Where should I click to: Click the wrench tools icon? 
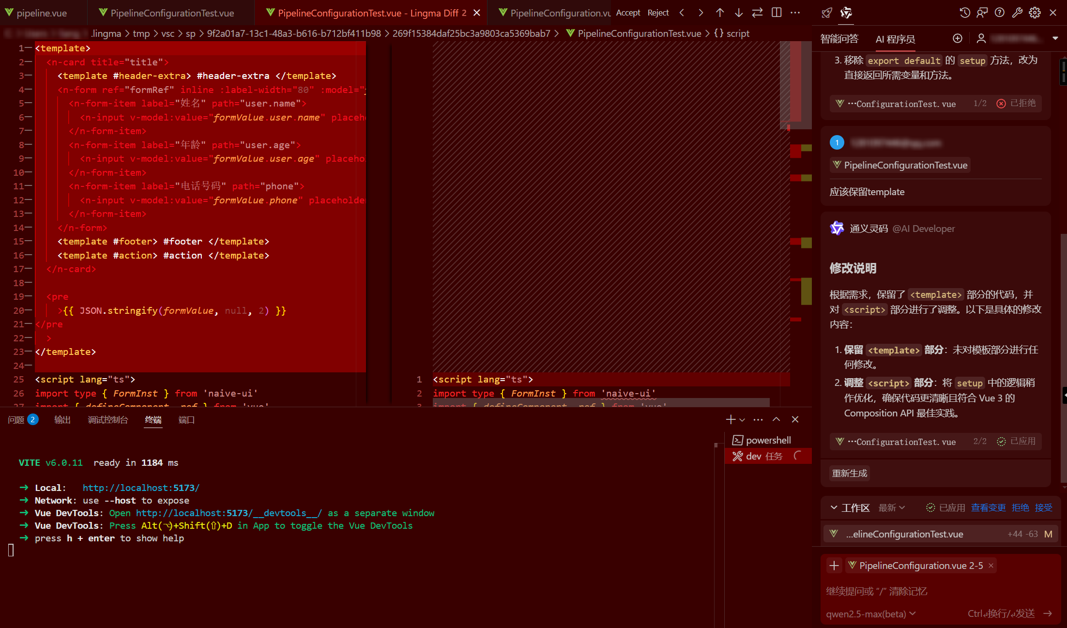click(x=1017, y=13)
